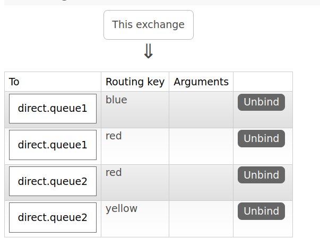Click empty Arguments cell in blue row

pyautogui.click(x=201, y=110)
